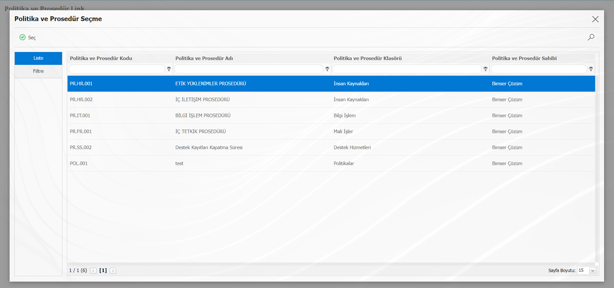Go to previous page arrow
The height and width of the screenshot is (288, 614).
(93, 271)
